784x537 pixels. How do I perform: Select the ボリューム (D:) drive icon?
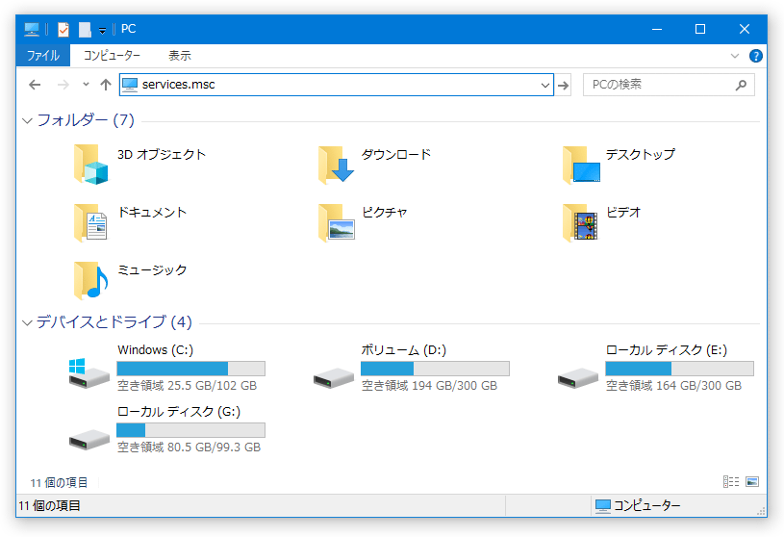tap(334, 378)
